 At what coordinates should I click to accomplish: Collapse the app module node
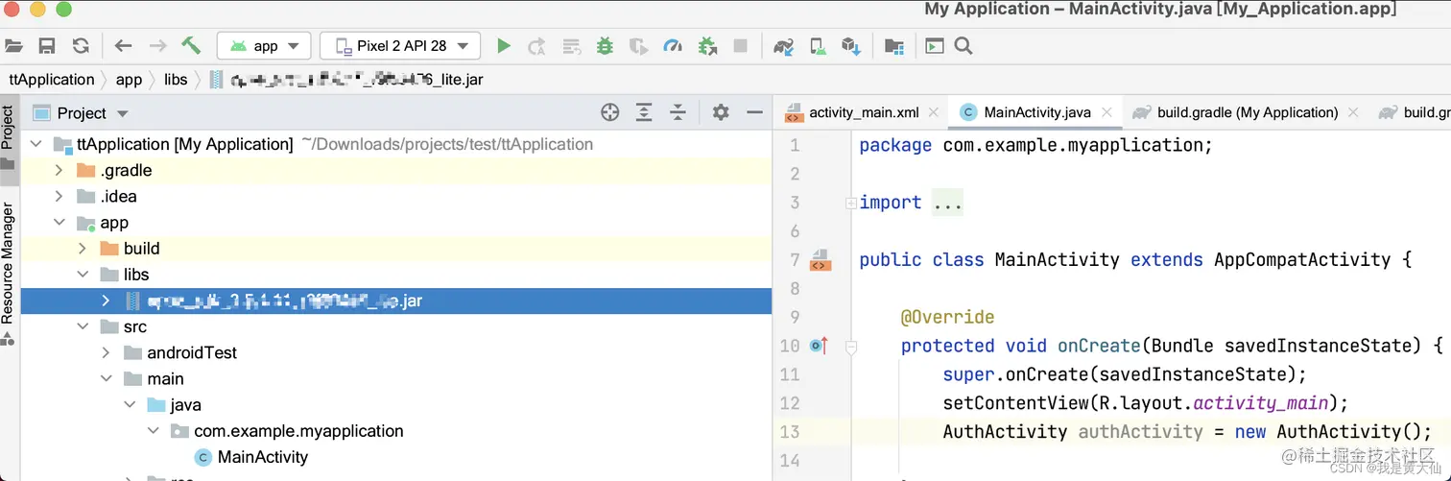[x=59, y=223]
